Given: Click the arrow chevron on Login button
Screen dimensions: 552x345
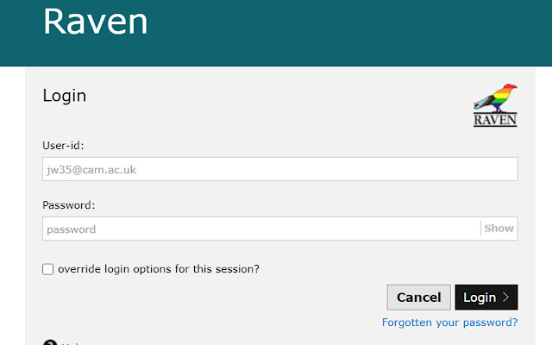Looking at the screenshot, I should coord(505,298).
